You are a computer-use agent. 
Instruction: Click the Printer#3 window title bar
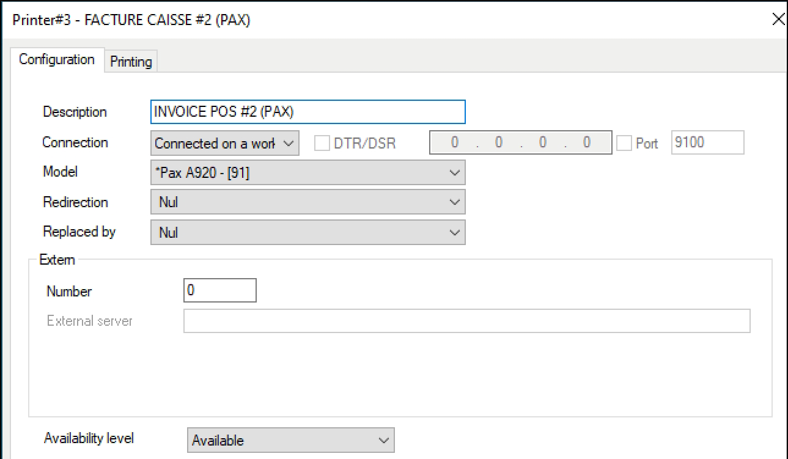(367, 20)
